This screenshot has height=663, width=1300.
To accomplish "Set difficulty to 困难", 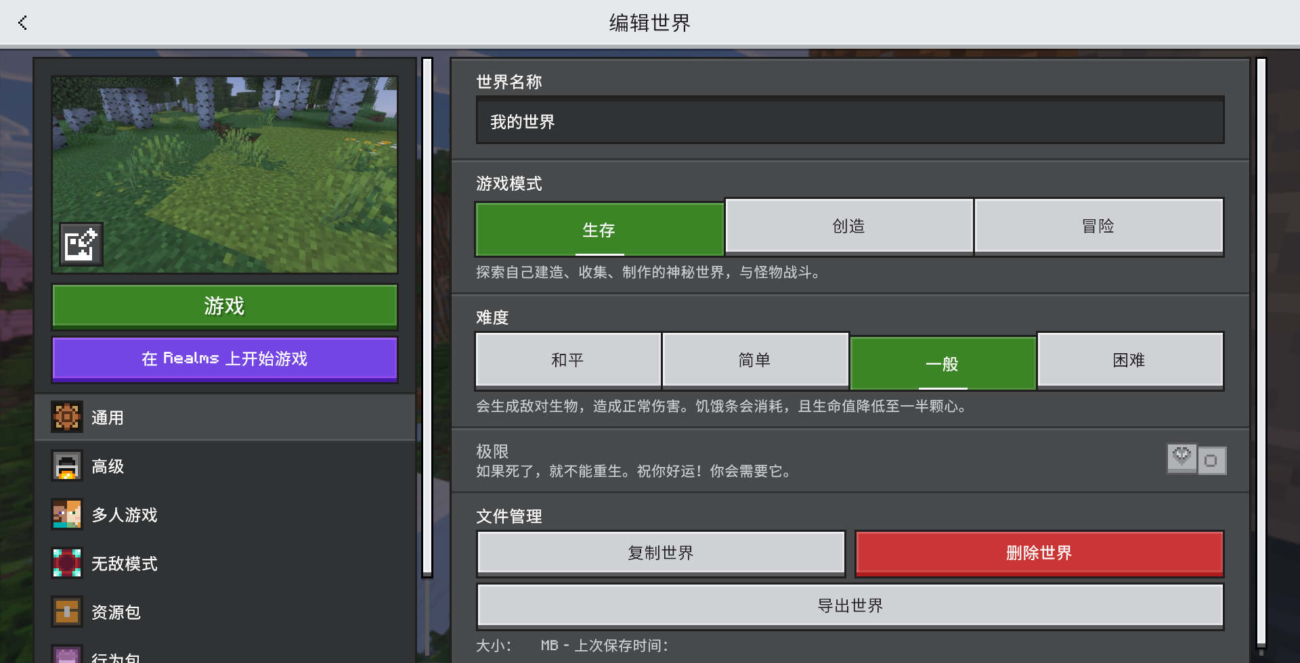I will coord(1129,360).
